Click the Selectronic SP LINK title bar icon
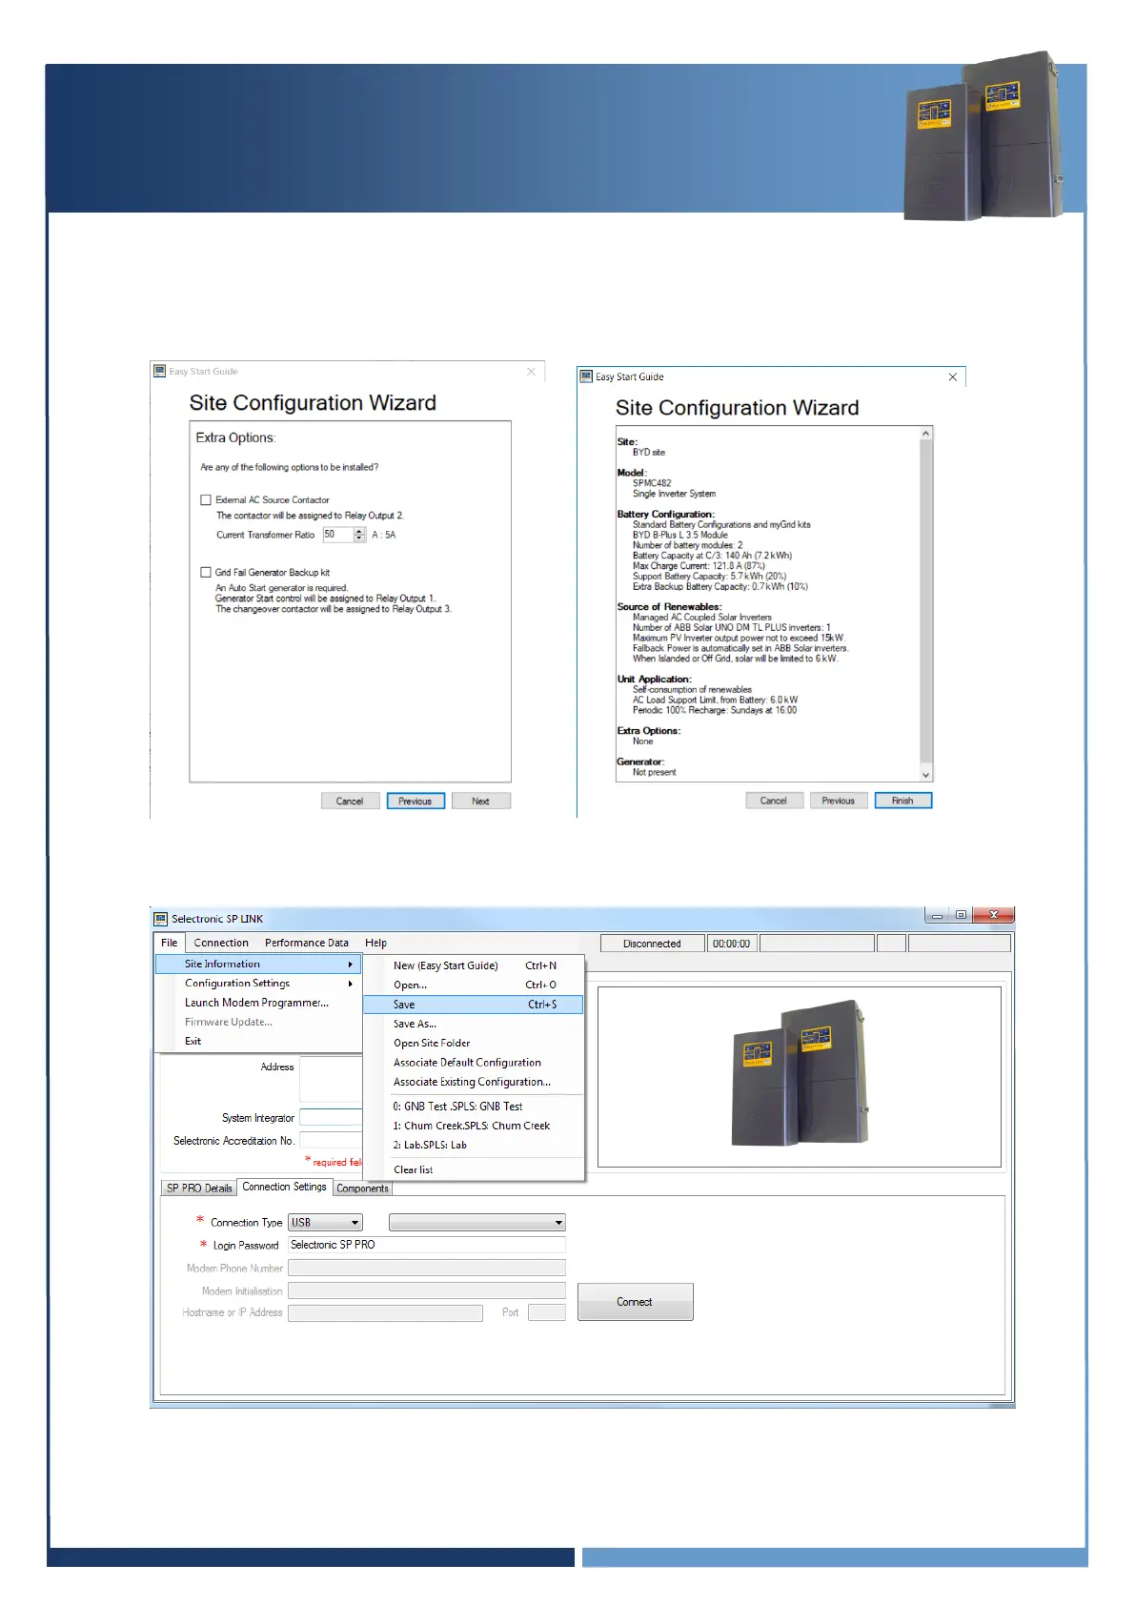 (160, 919)
